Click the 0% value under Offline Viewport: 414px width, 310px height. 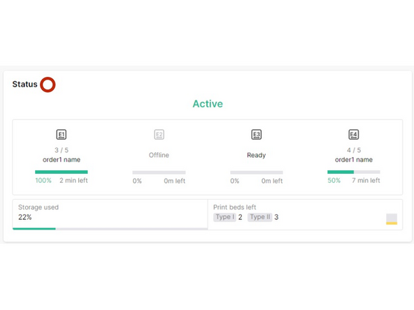[x=137, y=181]
